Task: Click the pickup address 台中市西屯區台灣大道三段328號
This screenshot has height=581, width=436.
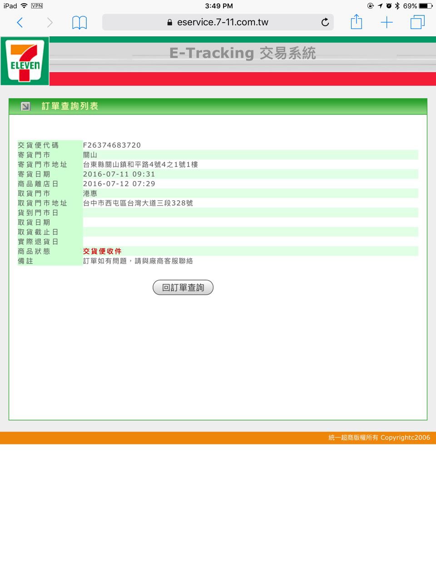Action: point(138,203)
